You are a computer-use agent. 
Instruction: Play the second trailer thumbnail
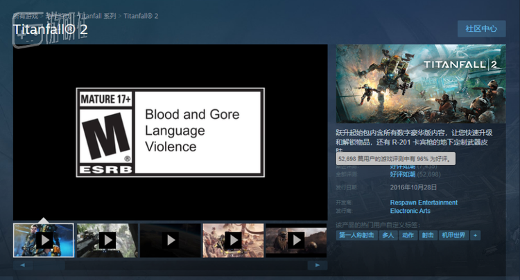click(x=107, y=240)
